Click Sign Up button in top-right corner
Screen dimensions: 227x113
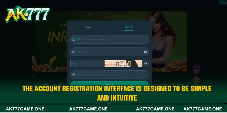[x=222, y=3]
